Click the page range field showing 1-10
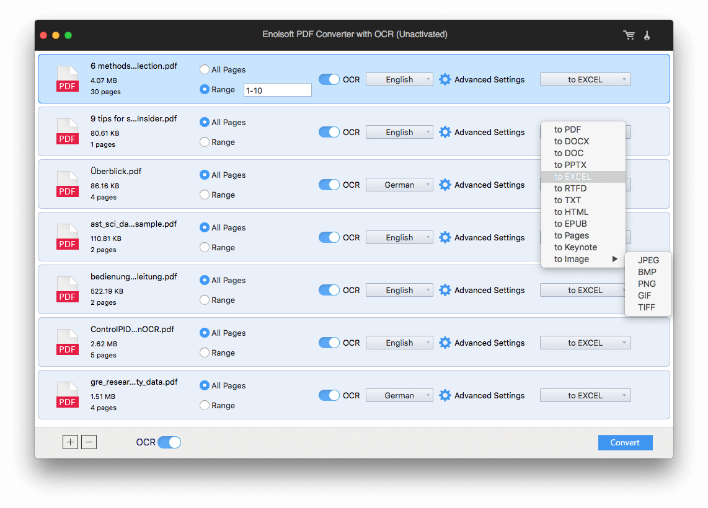This screenshot has width=708, height=508. [x=277, y=90]
